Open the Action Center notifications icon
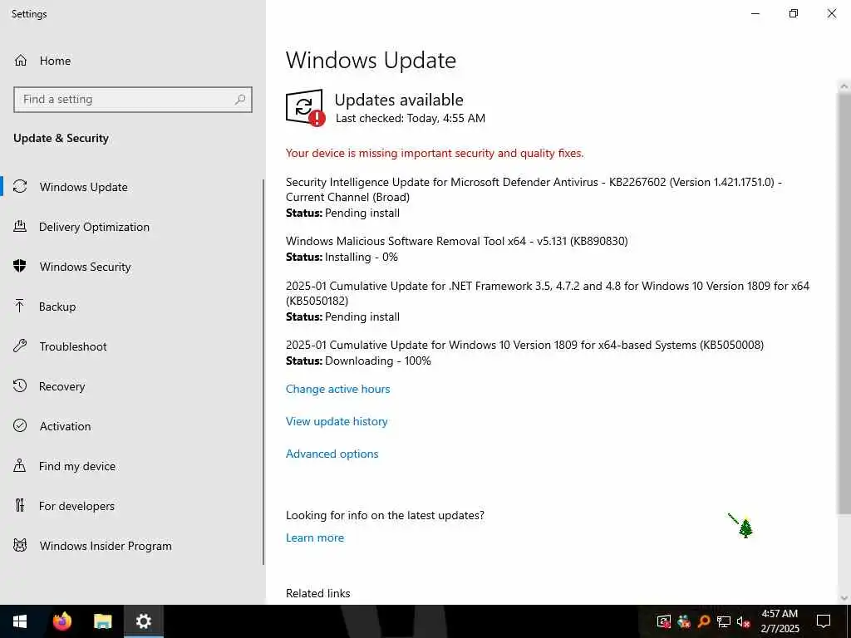 pyautogui.click(x=824, y=621)
